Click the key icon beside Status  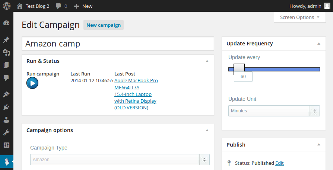tap(229, 163)
